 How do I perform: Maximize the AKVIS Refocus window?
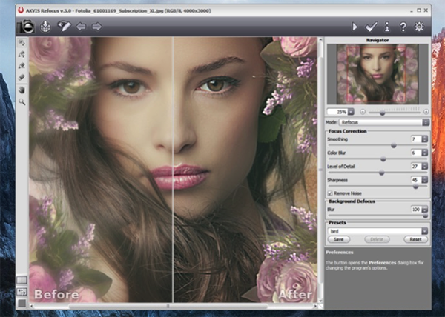pyautogui.click(x=419, y=10)
